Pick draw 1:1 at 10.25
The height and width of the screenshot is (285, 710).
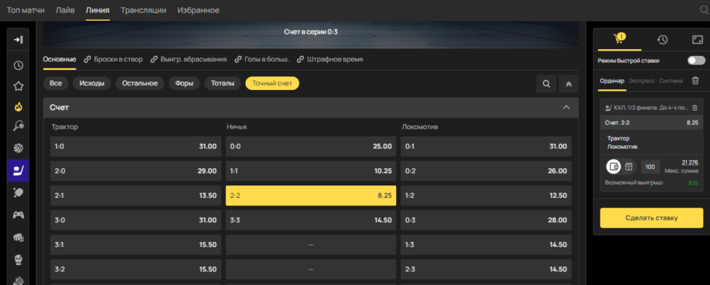pos(311,171)
